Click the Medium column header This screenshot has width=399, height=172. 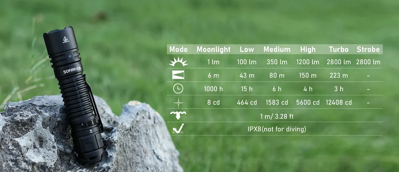277,49
